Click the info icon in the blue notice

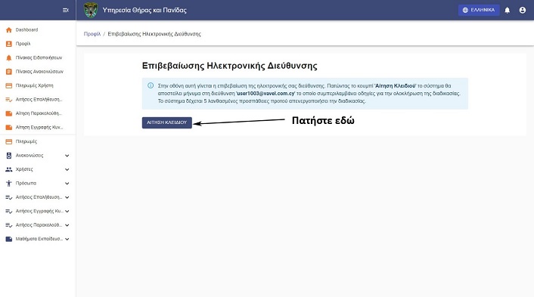pyautogui.click(x=151, y=85)
